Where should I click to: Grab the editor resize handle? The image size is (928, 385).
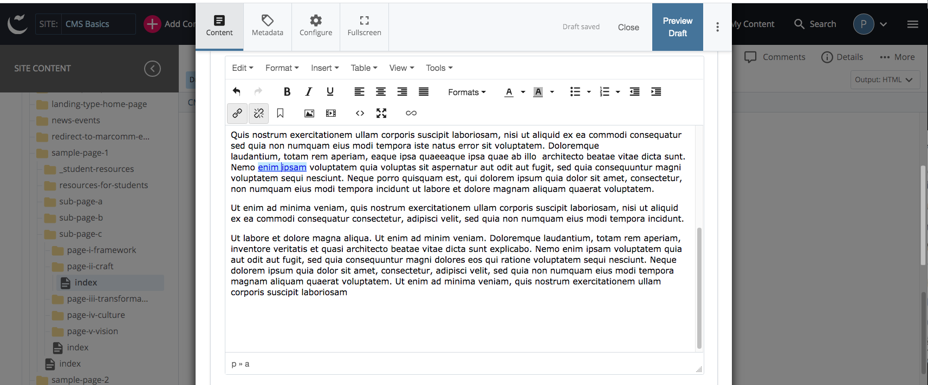pyautogui.click(x=699, y=369)
